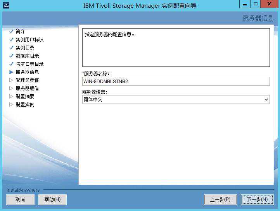
Task: Click the 取消 button
Action: (x=20, y=199)
